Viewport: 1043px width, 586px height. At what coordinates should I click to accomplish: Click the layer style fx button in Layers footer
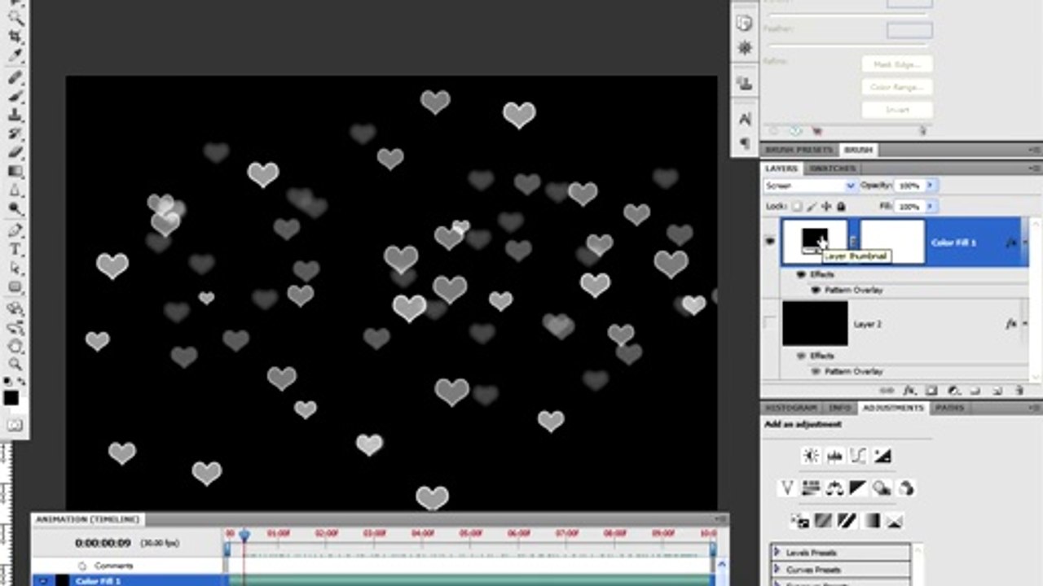tap(910, 391)
